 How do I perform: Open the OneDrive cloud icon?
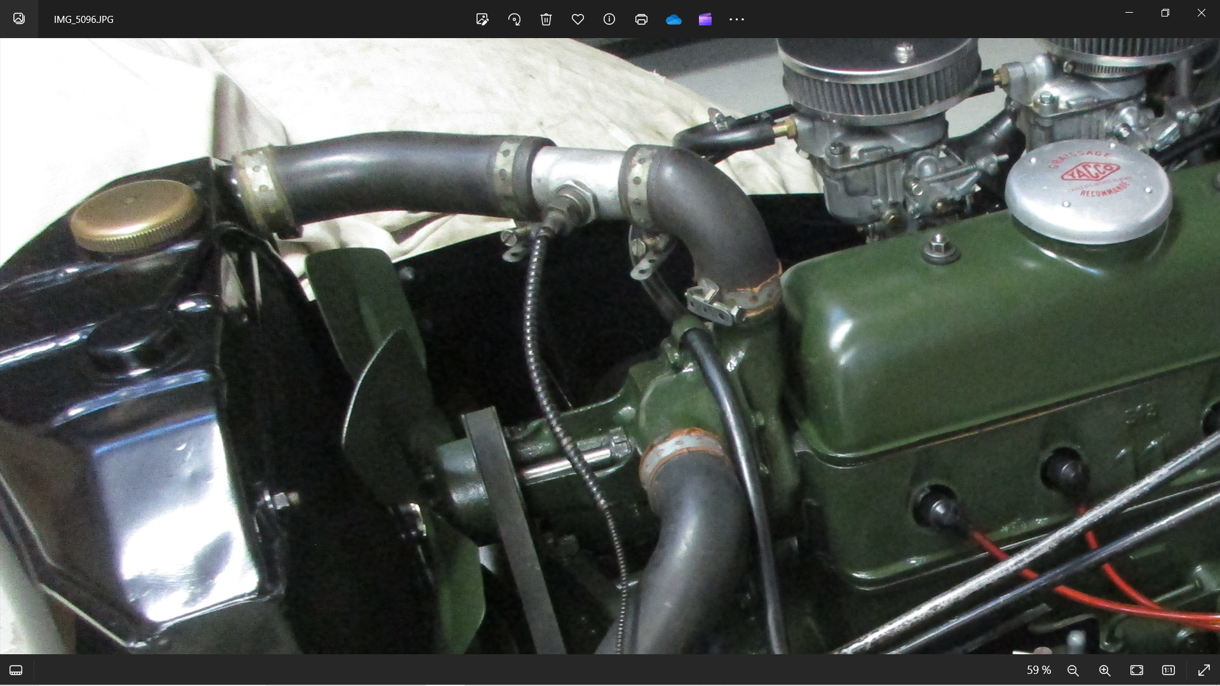pos(674,20)
